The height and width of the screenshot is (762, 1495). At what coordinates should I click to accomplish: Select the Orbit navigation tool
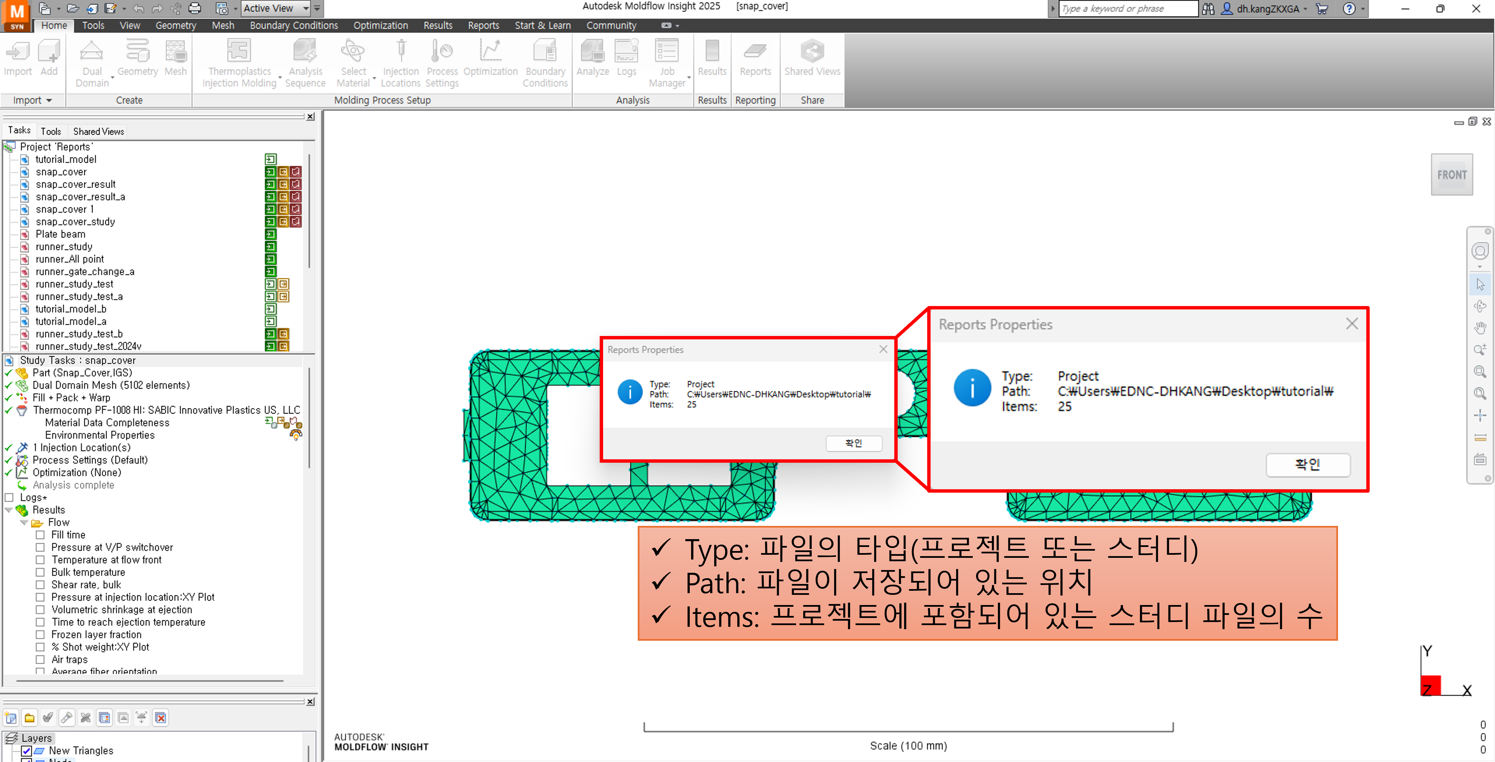coord(1480,306)
